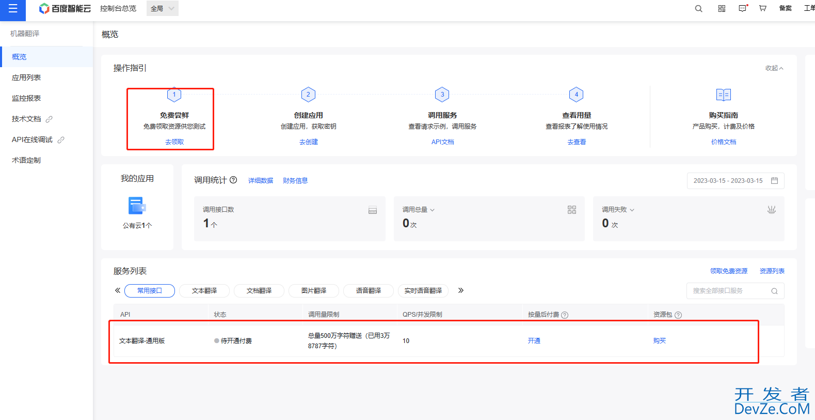Open the 全局 region dropdown
815x420 pixels.
[x=162, y=8]
